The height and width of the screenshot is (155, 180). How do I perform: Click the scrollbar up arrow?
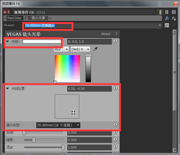coord(175,32)
